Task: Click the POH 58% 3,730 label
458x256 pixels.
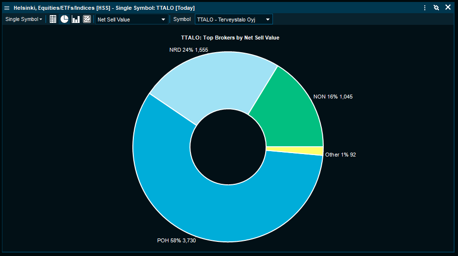Action: pos(176,240)
